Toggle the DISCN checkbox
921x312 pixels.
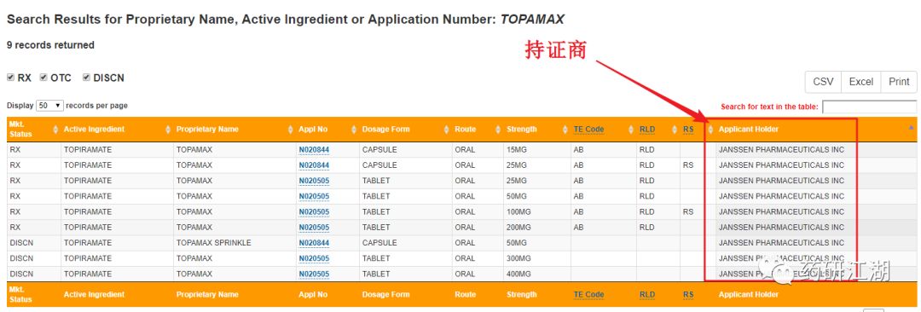point(86,78)
